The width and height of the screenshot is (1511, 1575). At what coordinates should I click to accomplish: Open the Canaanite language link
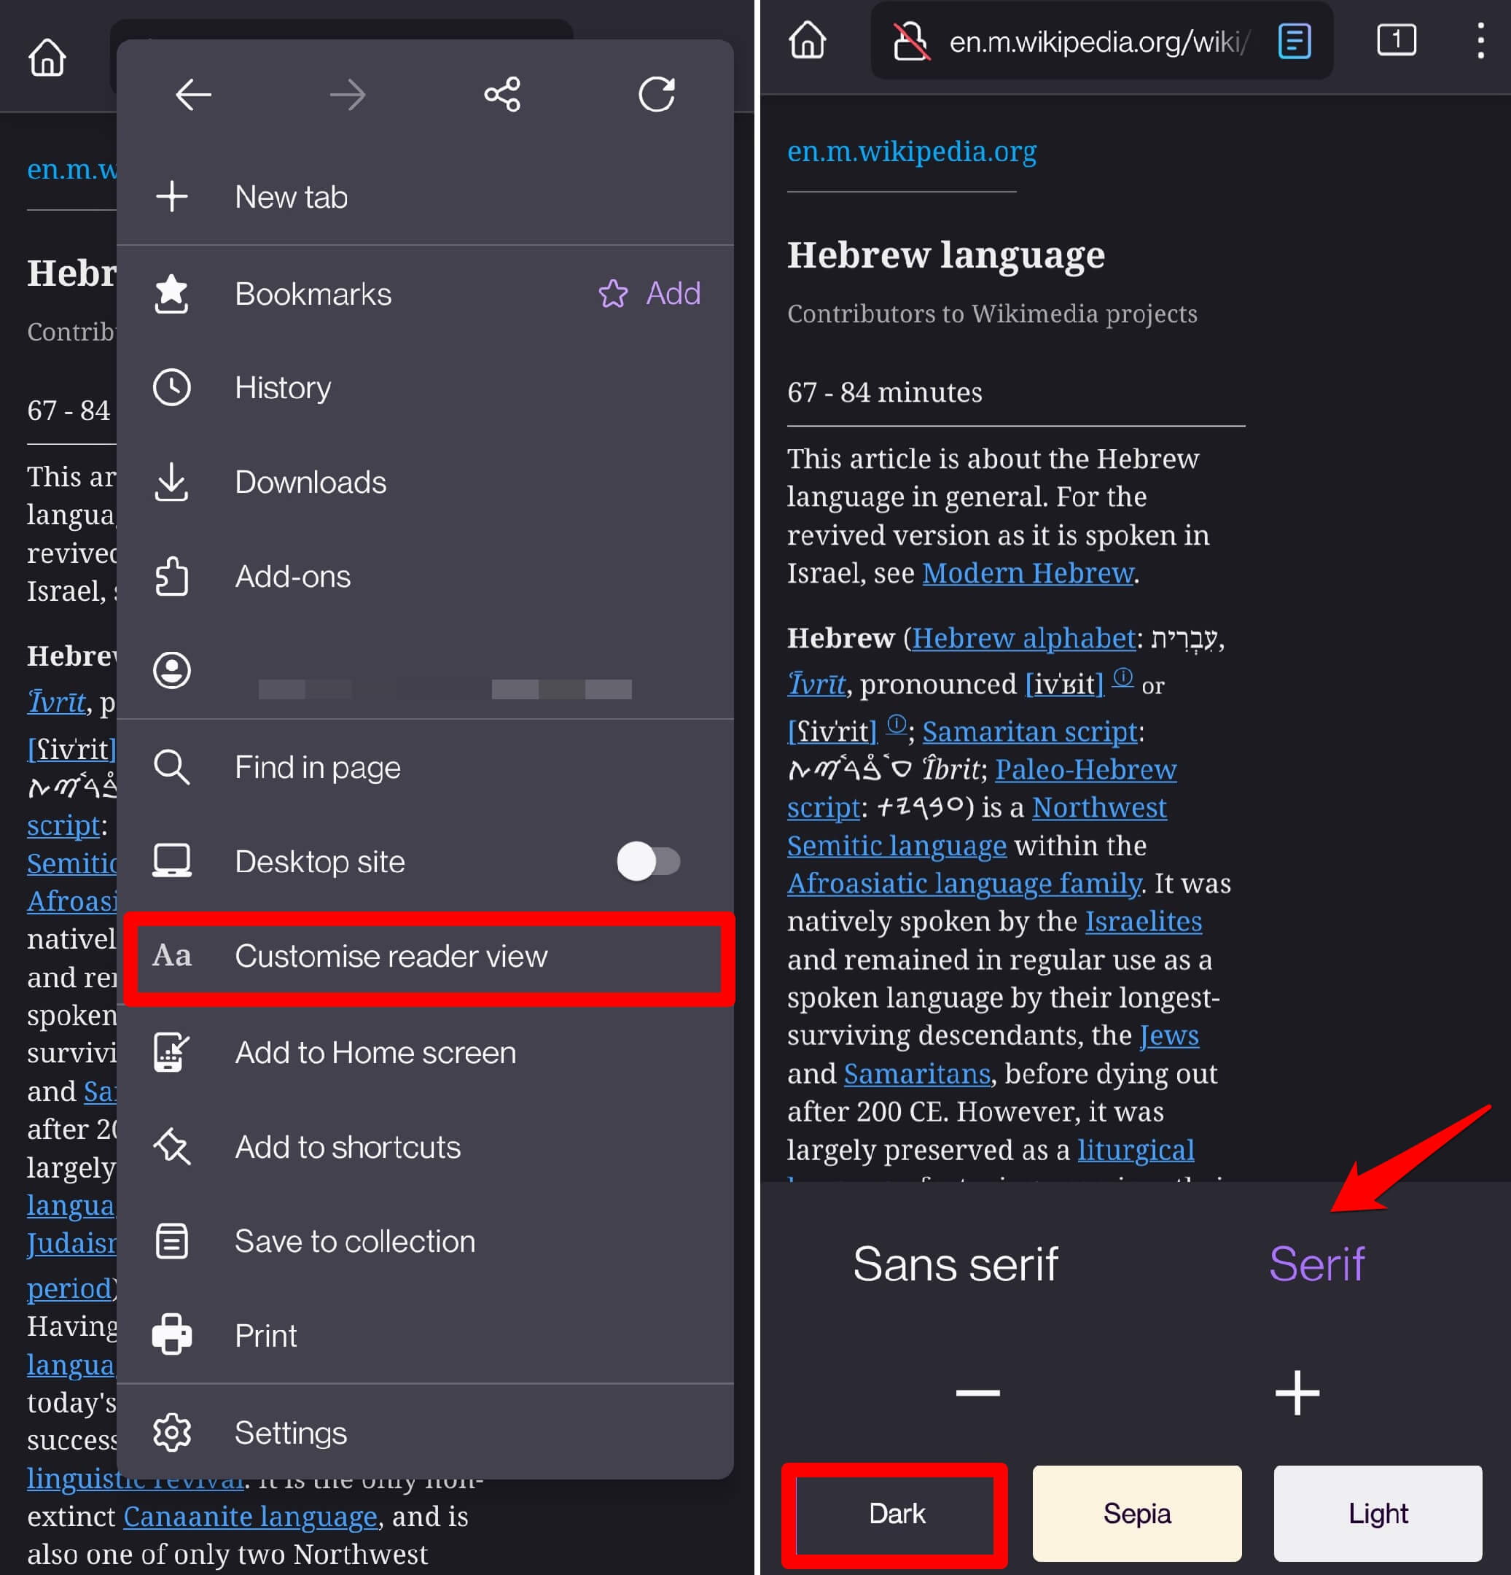[x=250, y=1517]
